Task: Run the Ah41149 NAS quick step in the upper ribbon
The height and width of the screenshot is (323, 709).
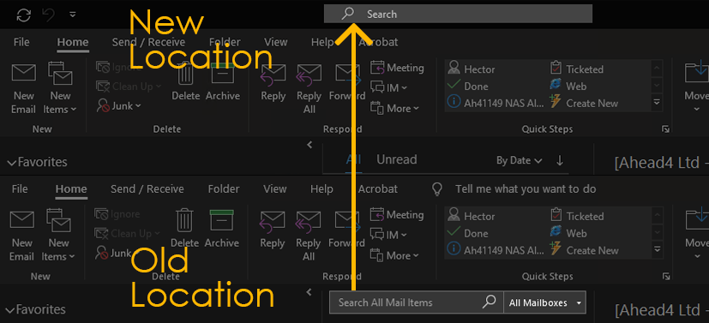Action: (x=496, y=103)
